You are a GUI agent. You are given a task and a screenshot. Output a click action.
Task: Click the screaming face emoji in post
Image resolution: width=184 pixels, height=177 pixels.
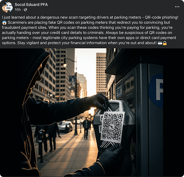(4, 23)
